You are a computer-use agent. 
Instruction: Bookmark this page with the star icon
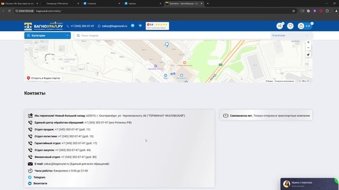point(293,11)
